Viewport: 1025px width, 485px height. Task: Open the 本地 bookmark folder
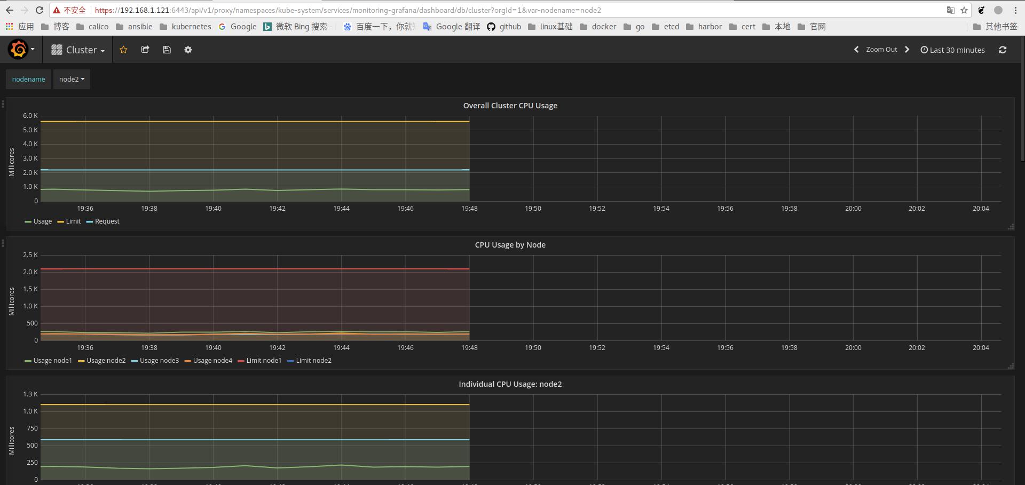pos(777,27)
